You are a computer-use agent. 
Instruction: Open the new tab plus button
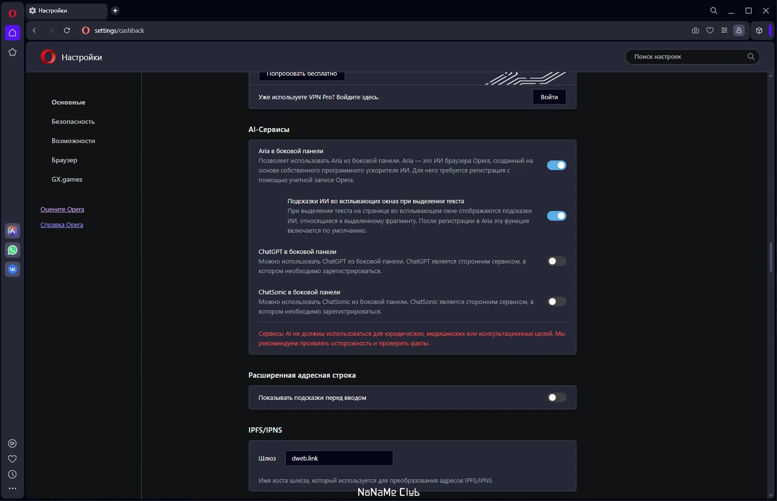pyautogui.click(x=115, y=11)
